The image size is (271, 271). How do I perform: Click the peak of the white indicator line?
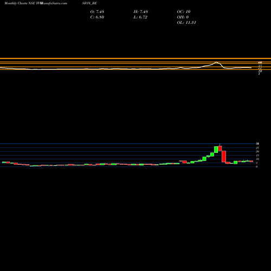tap(216, 62)
